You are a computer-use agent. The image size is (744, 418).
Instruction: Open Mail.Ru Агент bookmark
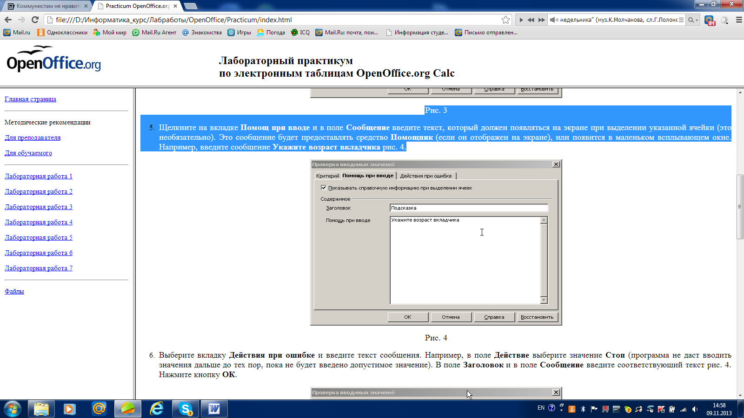(x=154, y=33)
